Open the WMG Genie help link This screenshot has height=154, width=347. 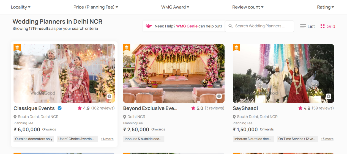tap(187, 26)
